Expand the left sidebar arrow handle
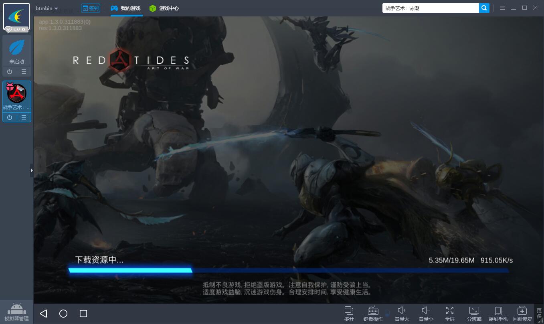Screen dimensions: 544x324 [32, 170]
